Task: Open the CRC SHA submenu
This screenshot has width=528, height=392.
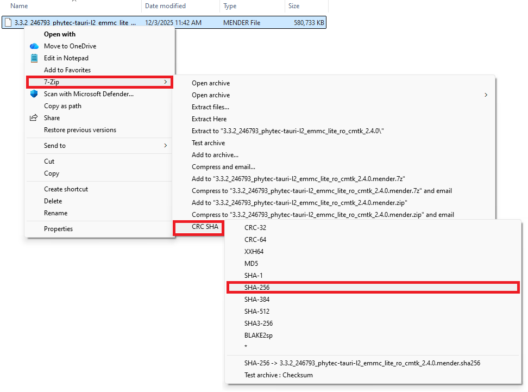Action: (x=205, y=227)
